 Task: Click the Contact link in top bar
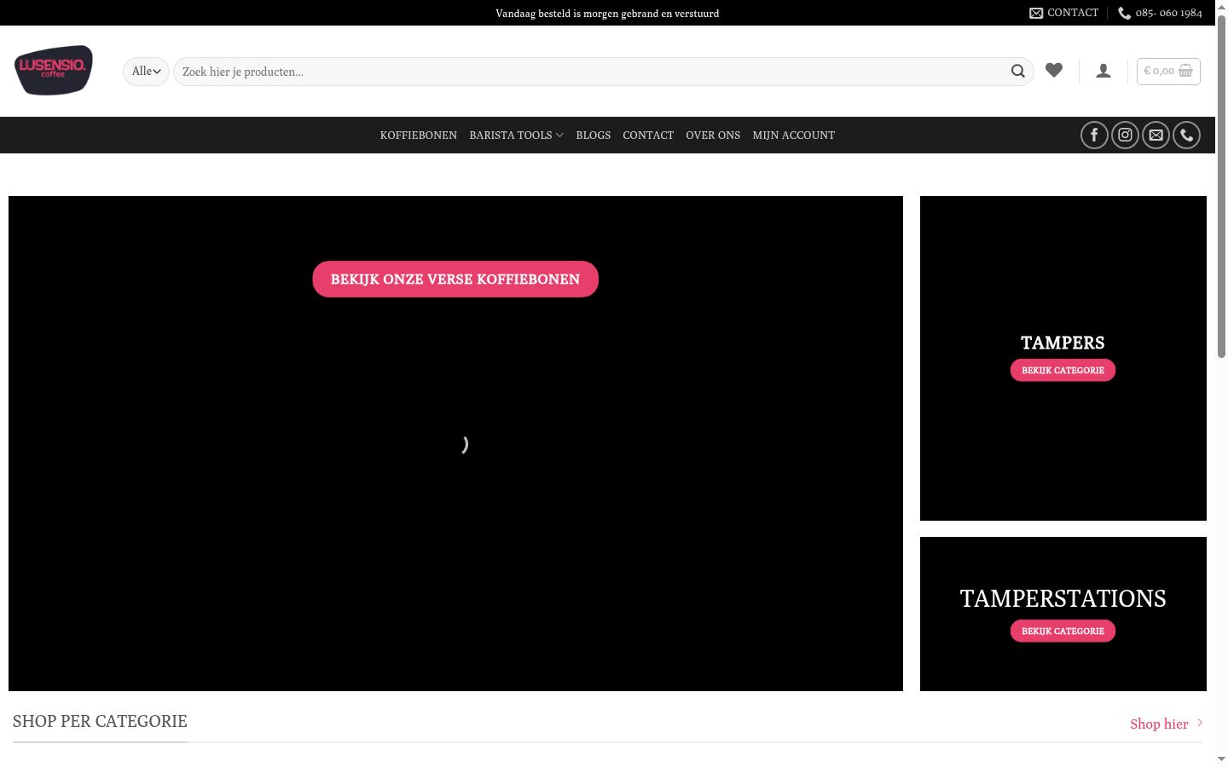(1064, 13)
